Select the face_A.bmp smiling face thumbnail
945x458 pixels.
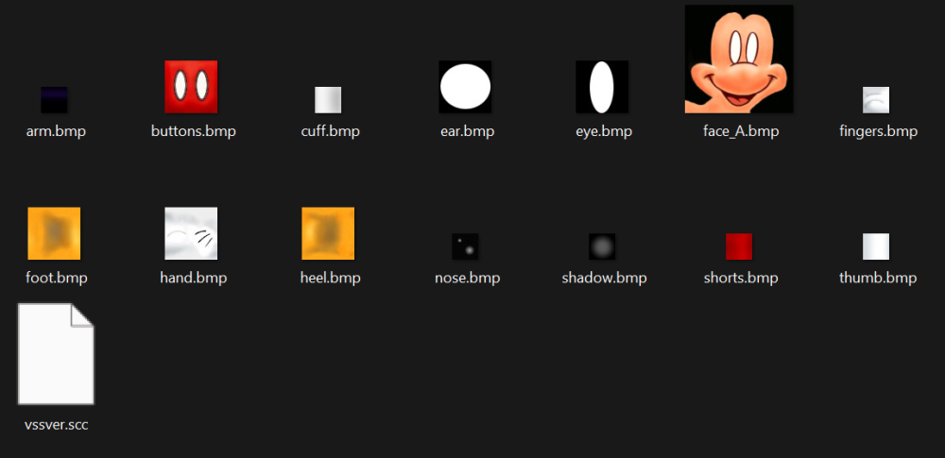[x=739, y=59]
